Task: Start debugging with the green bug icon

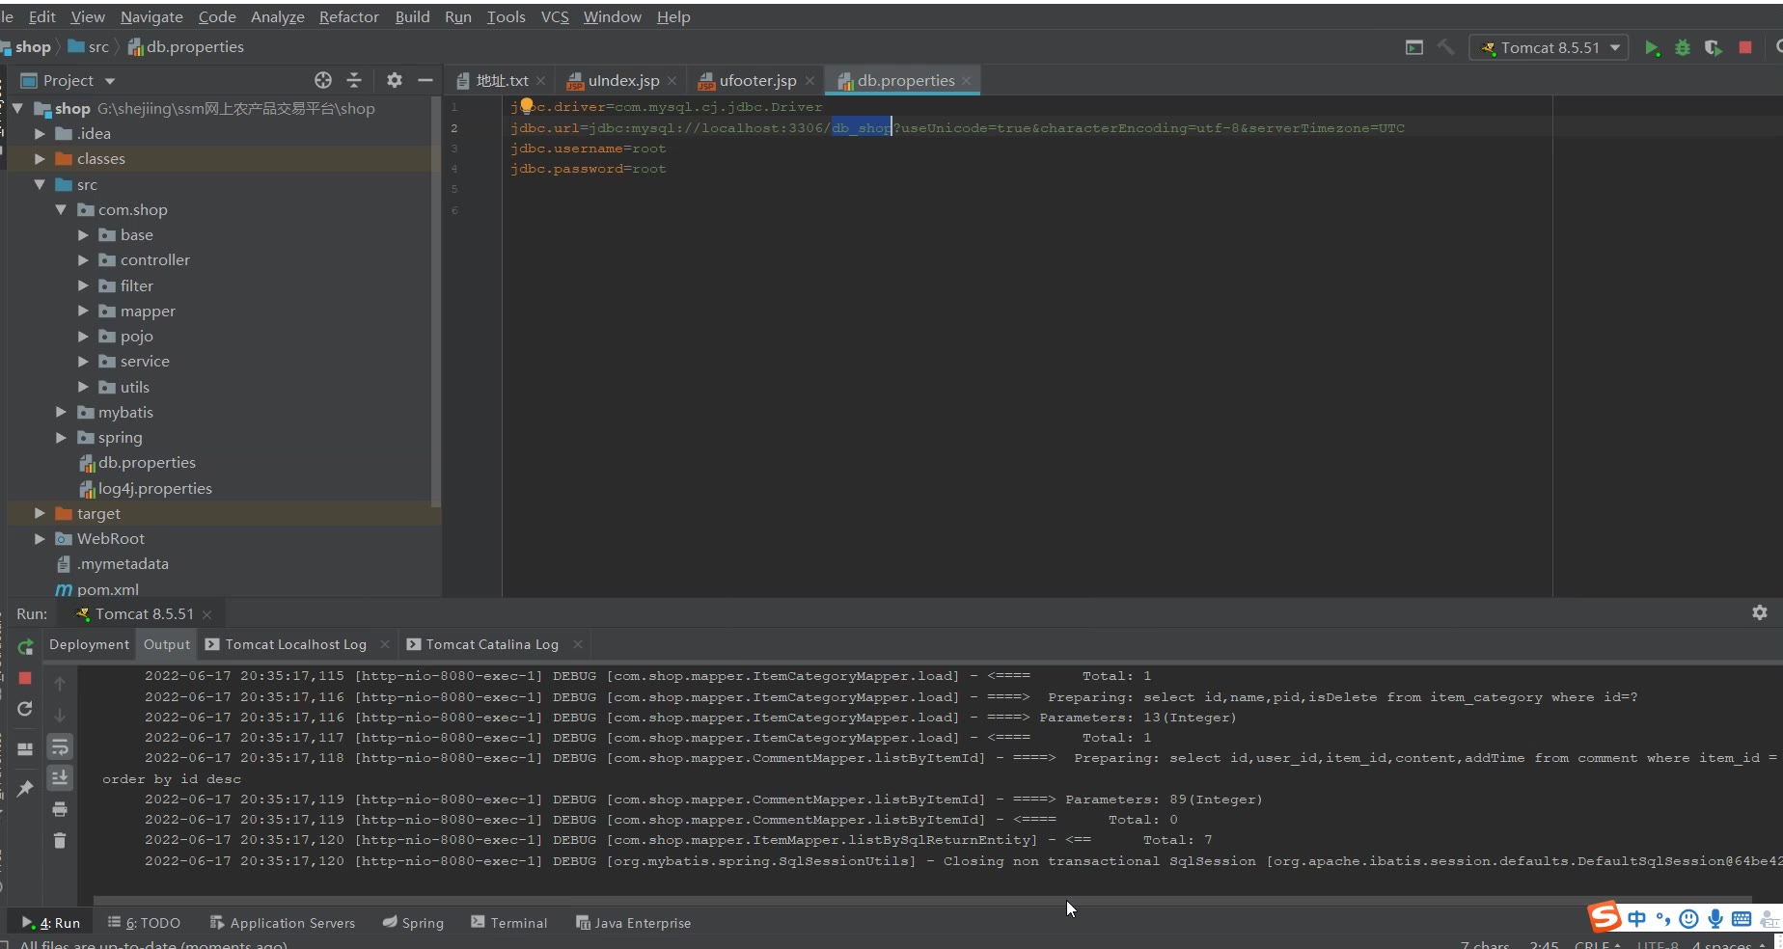Action: tap(1683, 48)
